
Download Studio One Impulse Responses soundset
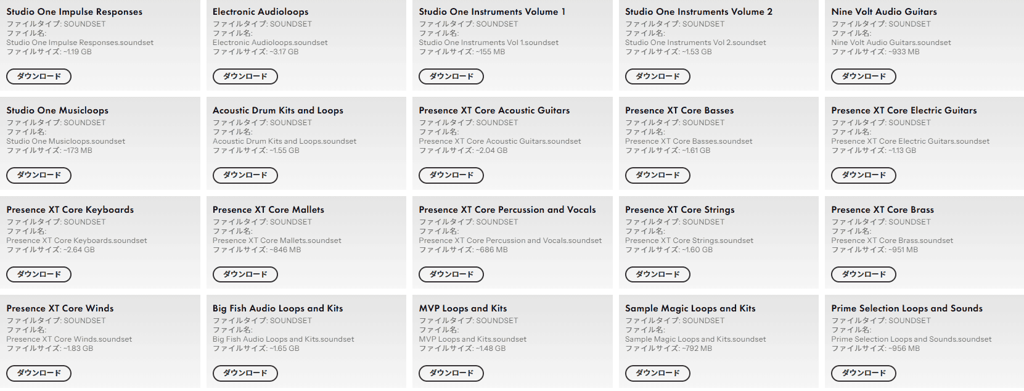pos(39,76)
